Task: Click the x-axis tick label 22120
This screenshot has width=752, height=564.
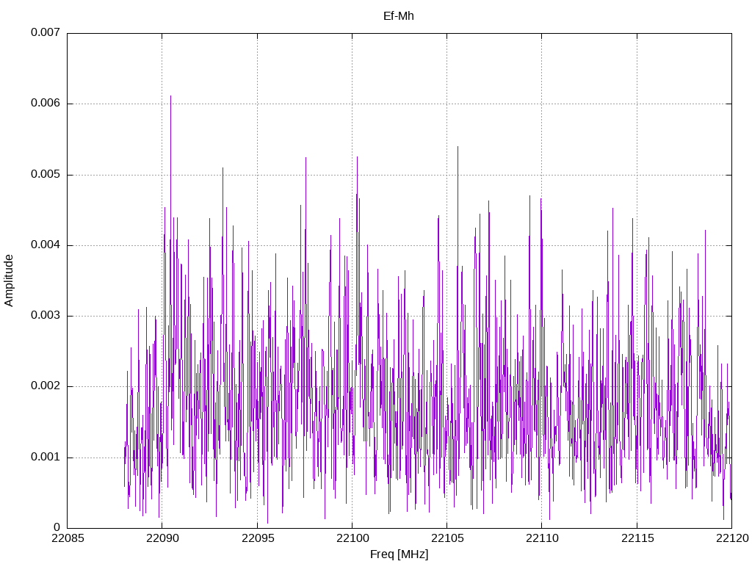Action: [732, 538]
